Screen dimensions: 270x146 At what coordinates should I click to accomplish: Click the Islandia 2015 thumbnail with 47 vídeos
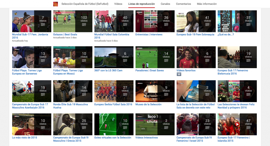[x=237, y=124]
